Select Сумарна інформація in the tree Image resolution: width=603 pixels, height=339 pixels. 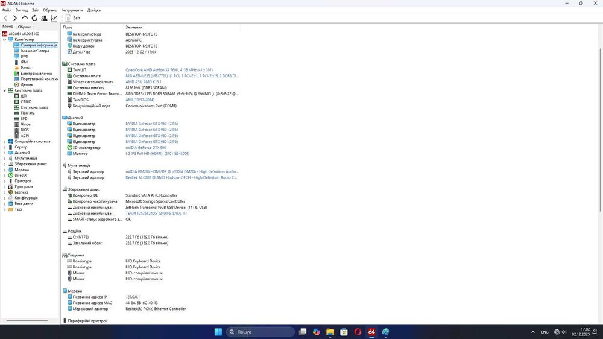[39, 45]
